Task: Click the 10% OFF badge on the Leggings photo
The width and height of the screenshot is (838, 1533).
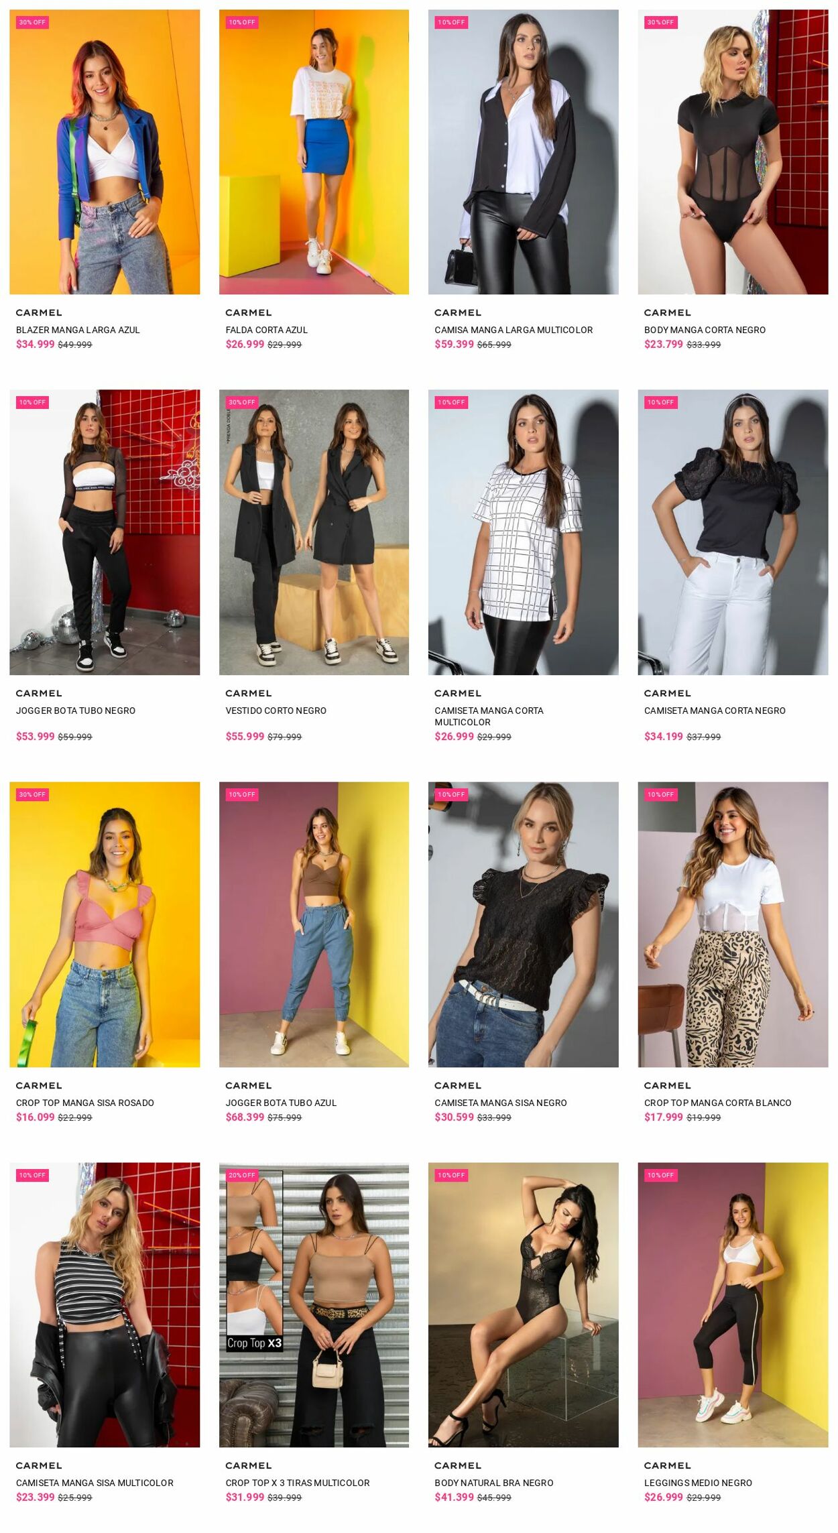Action: [660, 1175]
